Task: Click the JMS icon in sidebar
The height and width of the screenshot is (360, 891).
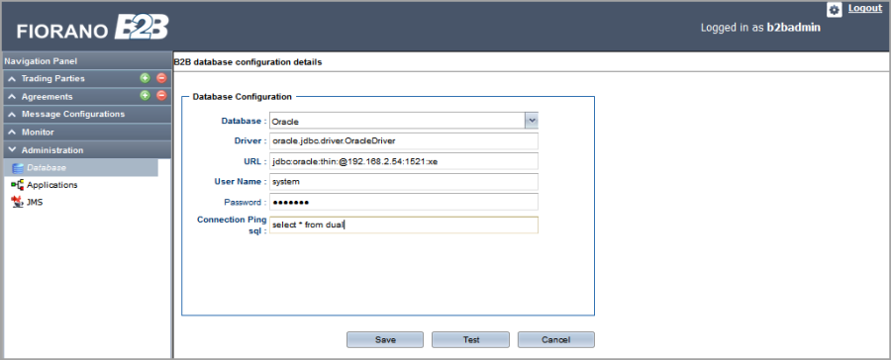Action: point(18,202)
